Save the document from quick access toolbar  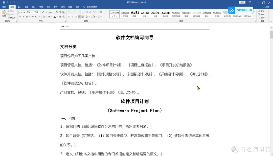point(4,3)
